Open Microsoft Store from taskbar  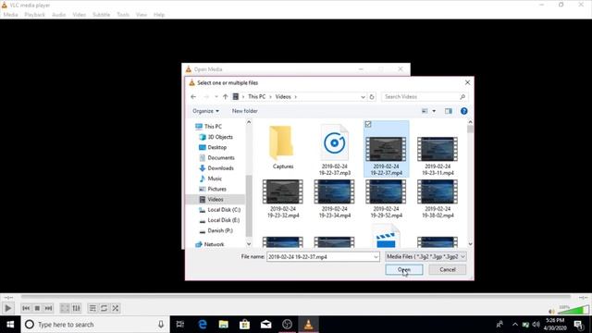pos(244,325)
